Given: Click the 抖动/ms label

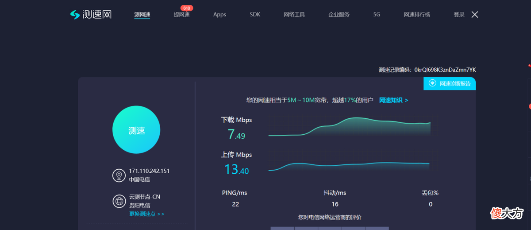Looking at the screenshot, I should pos(335,193).
